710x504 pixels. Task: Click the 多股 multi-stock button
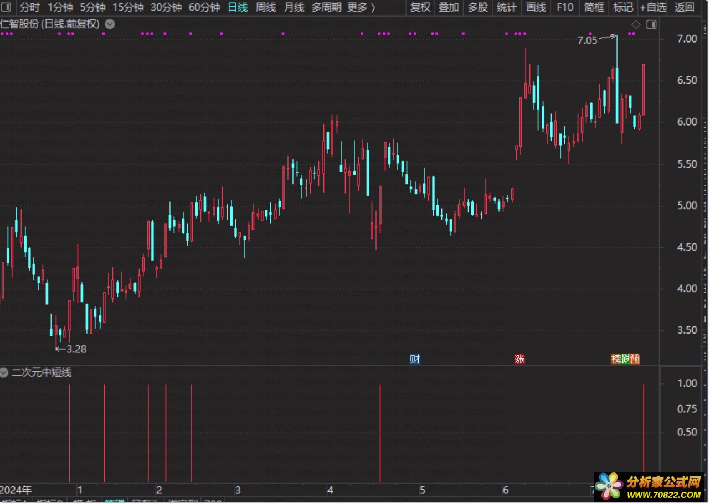click(478, 7)
